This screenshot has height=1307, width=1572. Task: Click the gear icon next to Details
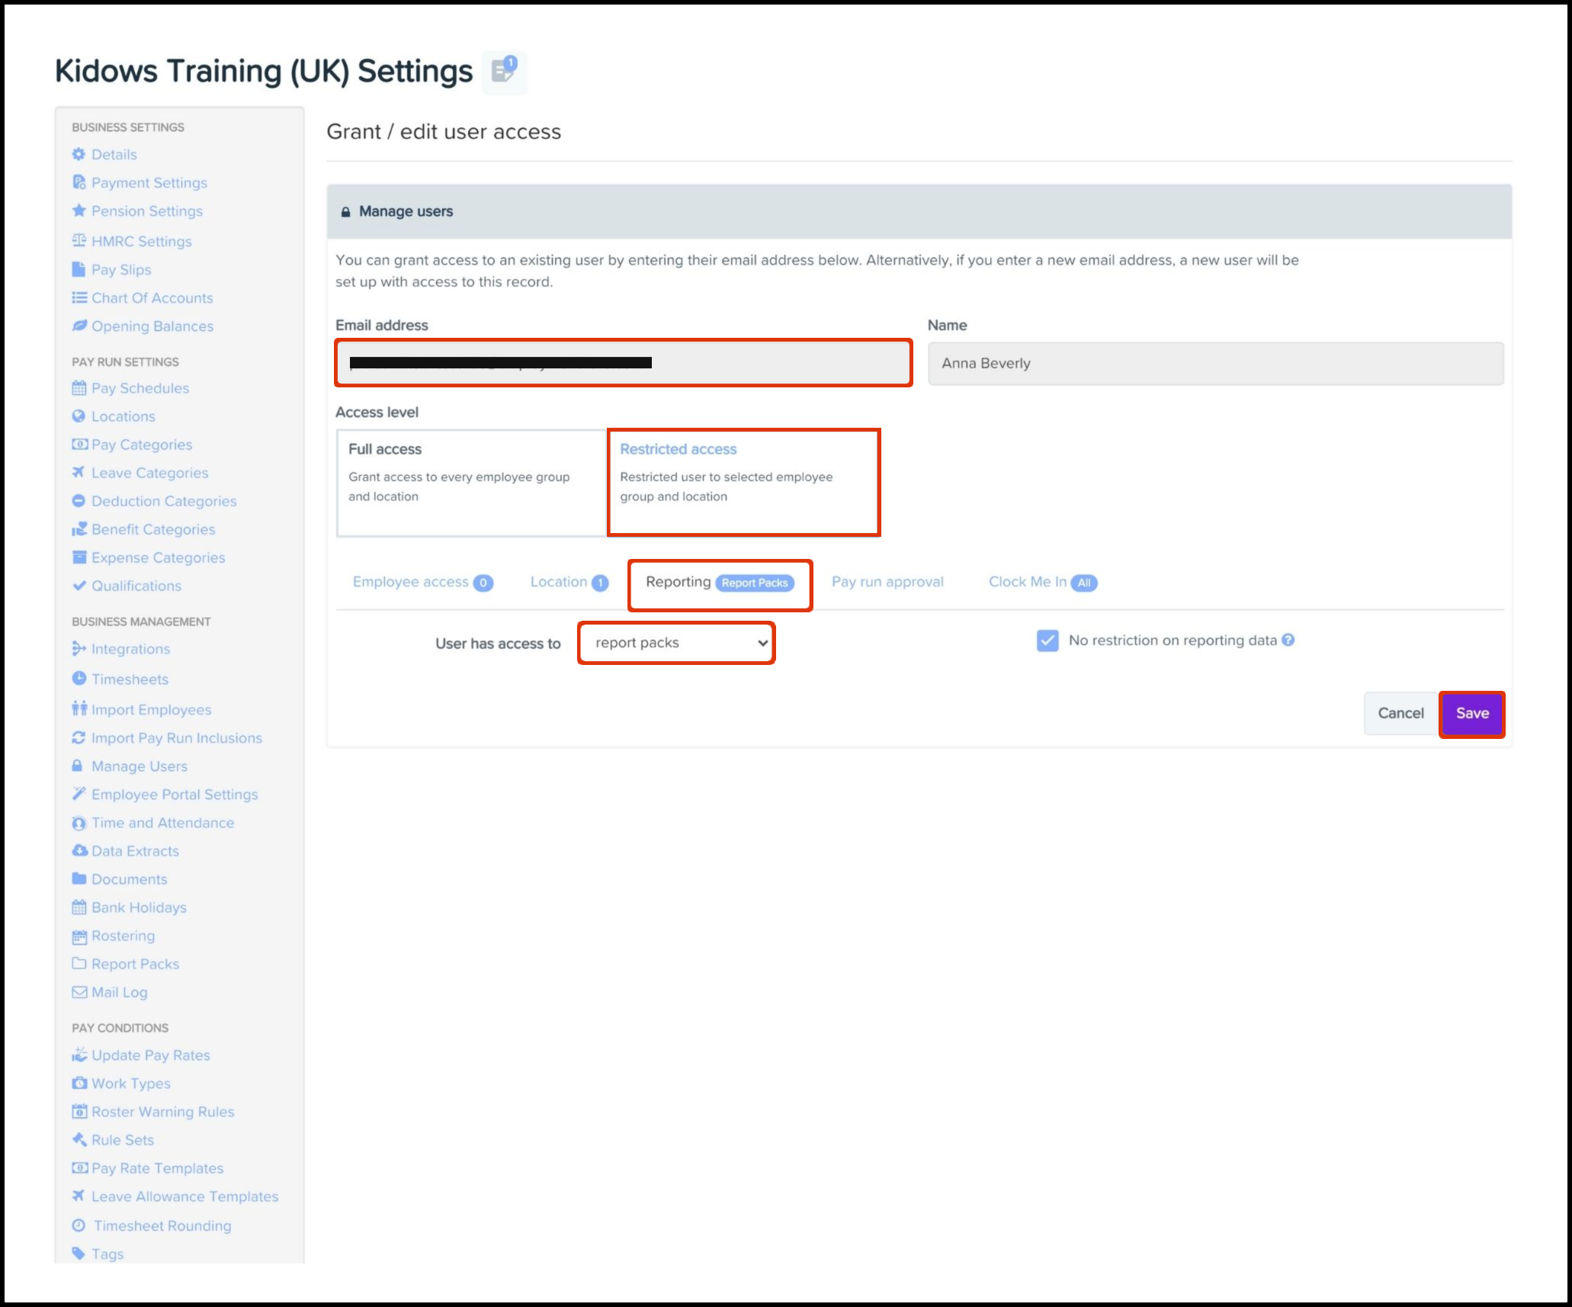coord(79,154)
